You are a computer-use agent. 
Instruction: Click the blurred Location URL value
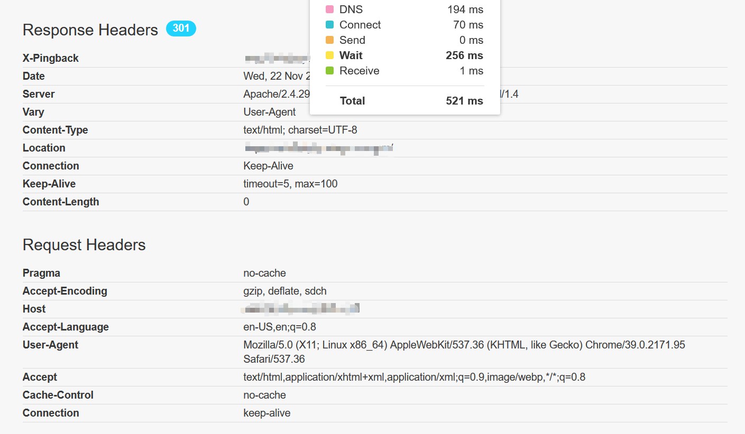tap(319, 148)
